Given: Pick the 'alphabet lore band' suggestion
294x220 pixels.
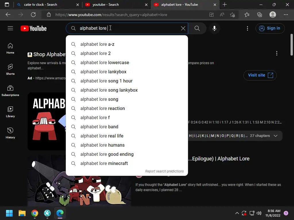Looking at the screenshot, I should (127, 127).
